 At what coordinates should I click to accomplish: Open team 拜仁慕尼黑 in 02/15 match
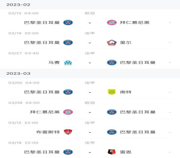135,23
